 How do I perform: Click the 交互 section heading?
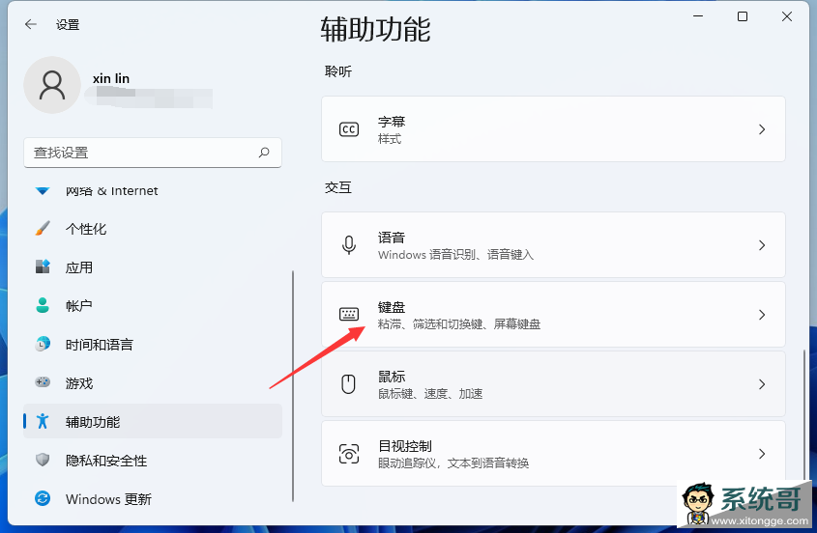click(x=338, y=187)
